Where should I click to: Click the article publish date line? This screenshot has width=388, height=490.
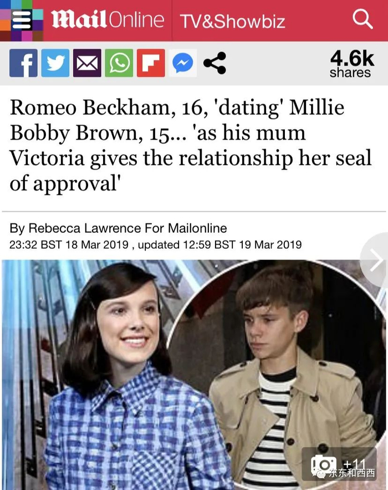tap(156, 244)
